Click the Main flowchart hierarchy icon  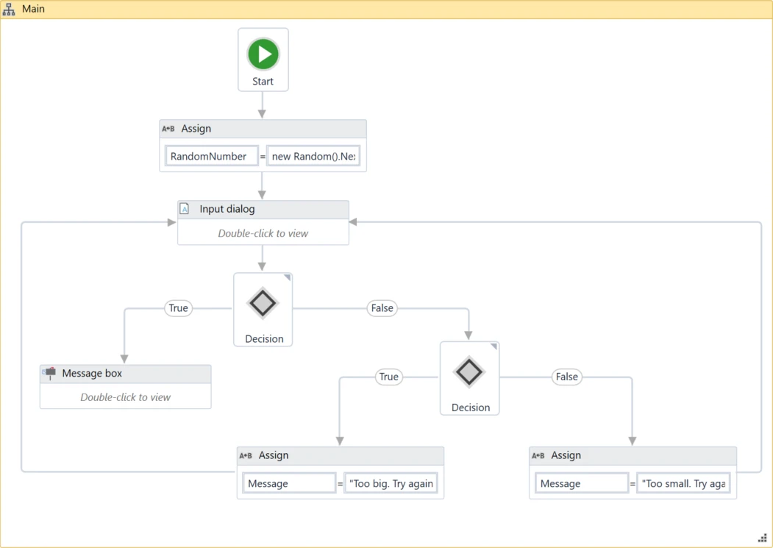9,10
